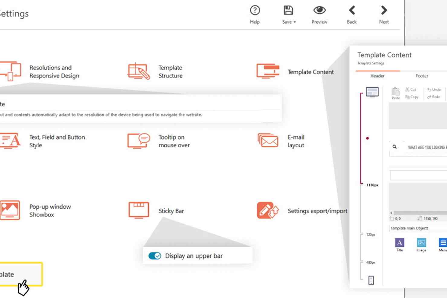The image size is (447, 298).
Task: Click the red dot marker on ruler
Action: pos(367,138)
